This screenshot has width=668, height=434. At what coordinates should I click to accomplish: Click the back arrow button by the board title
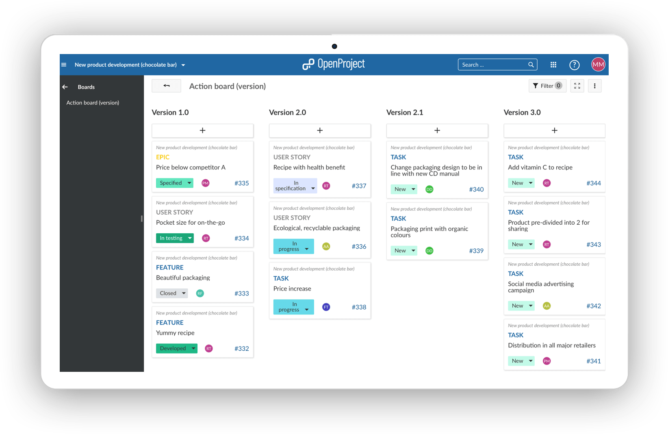pos(166,86)
